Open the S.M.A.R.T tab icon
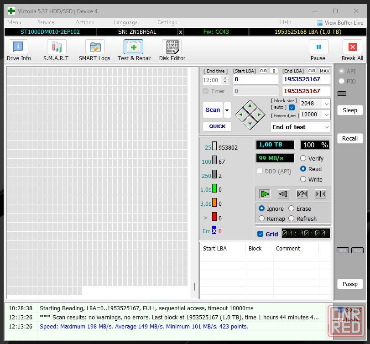 point(56,50)
